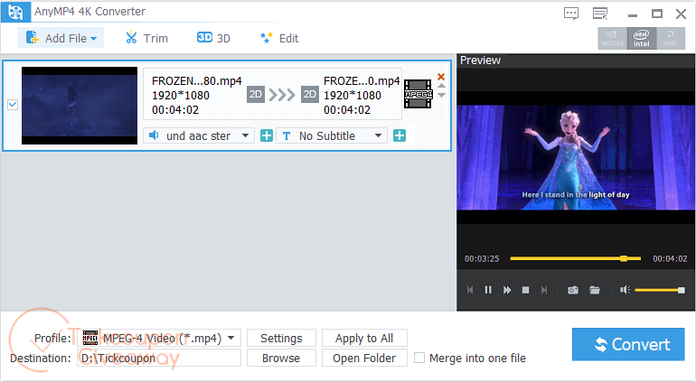Click the Open Folder button
Viewport: 696px width, 382px height.
click(364, 358)
